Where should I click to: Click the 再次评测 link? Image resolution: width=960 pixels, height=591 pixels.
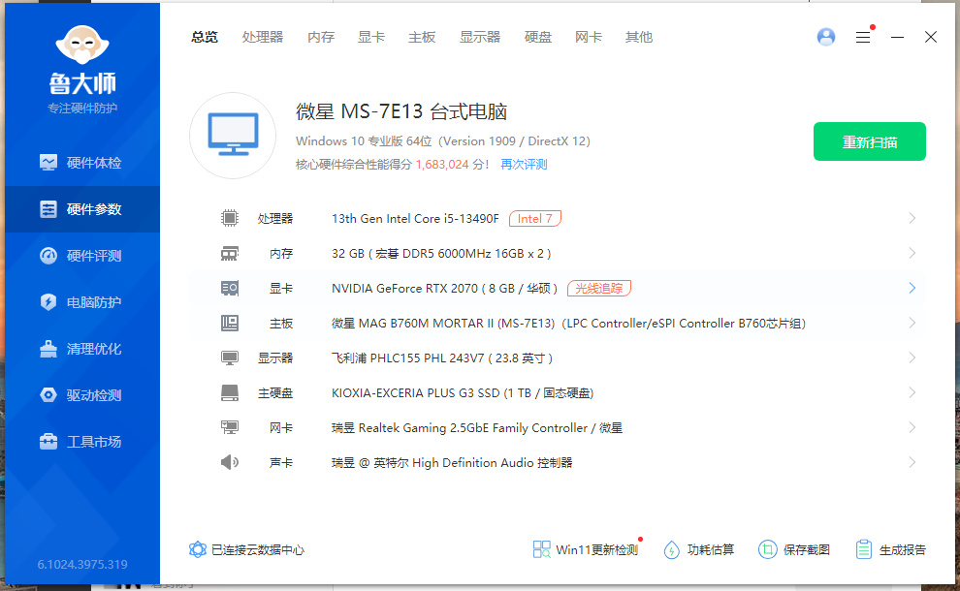coord(524,165)
